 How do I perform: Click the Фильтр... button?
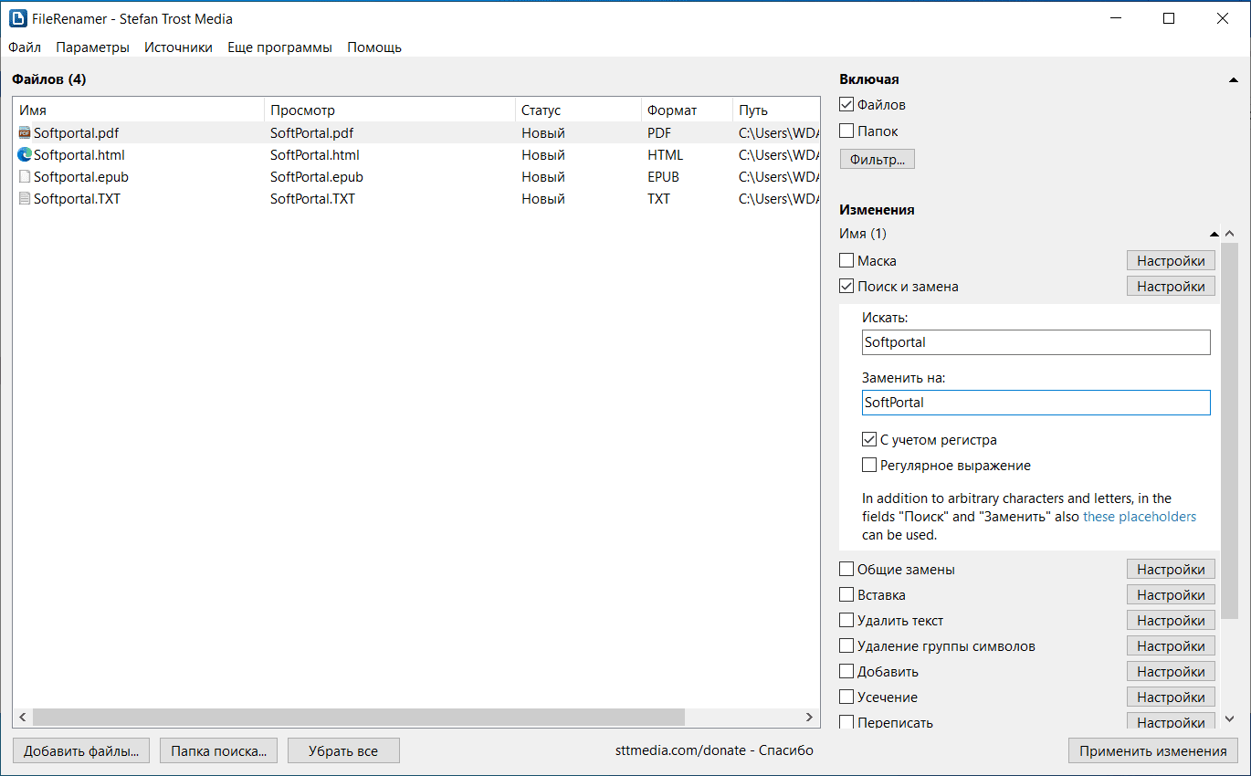(878, 160)
